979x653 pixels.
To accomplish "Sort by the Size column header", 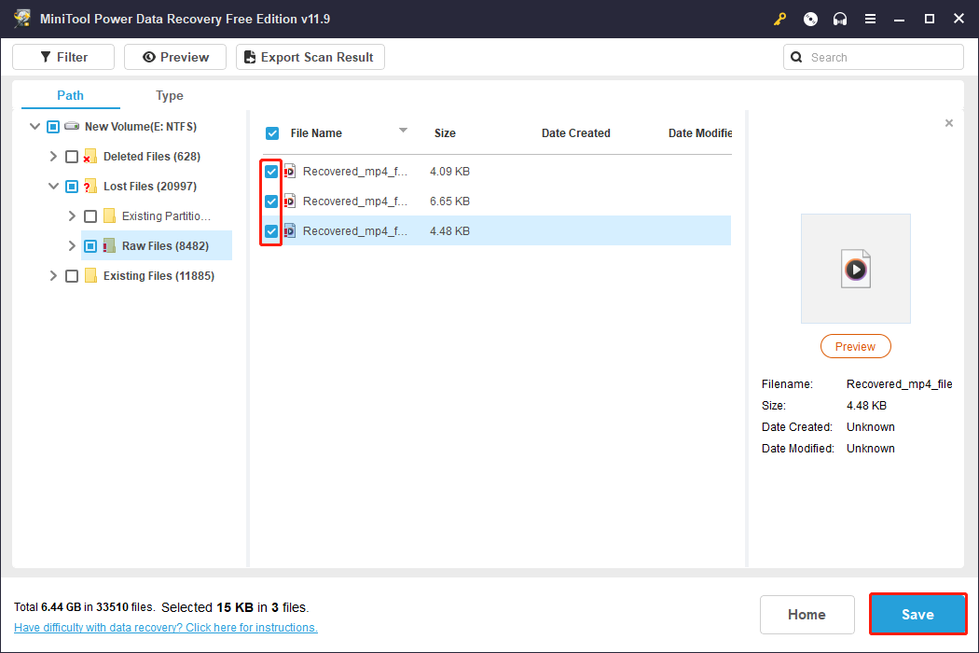I will [x=445, y=133].
